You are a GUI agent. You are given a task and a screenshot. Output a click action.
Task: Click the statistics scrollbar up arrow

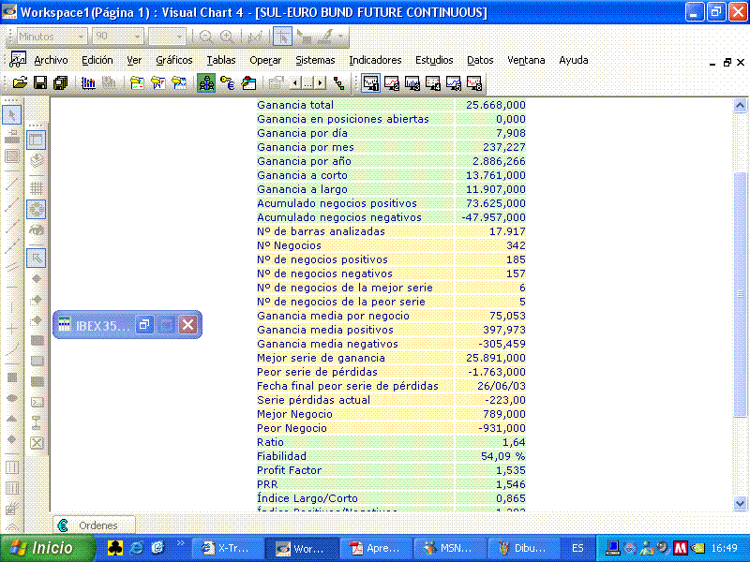coord(740,105)
